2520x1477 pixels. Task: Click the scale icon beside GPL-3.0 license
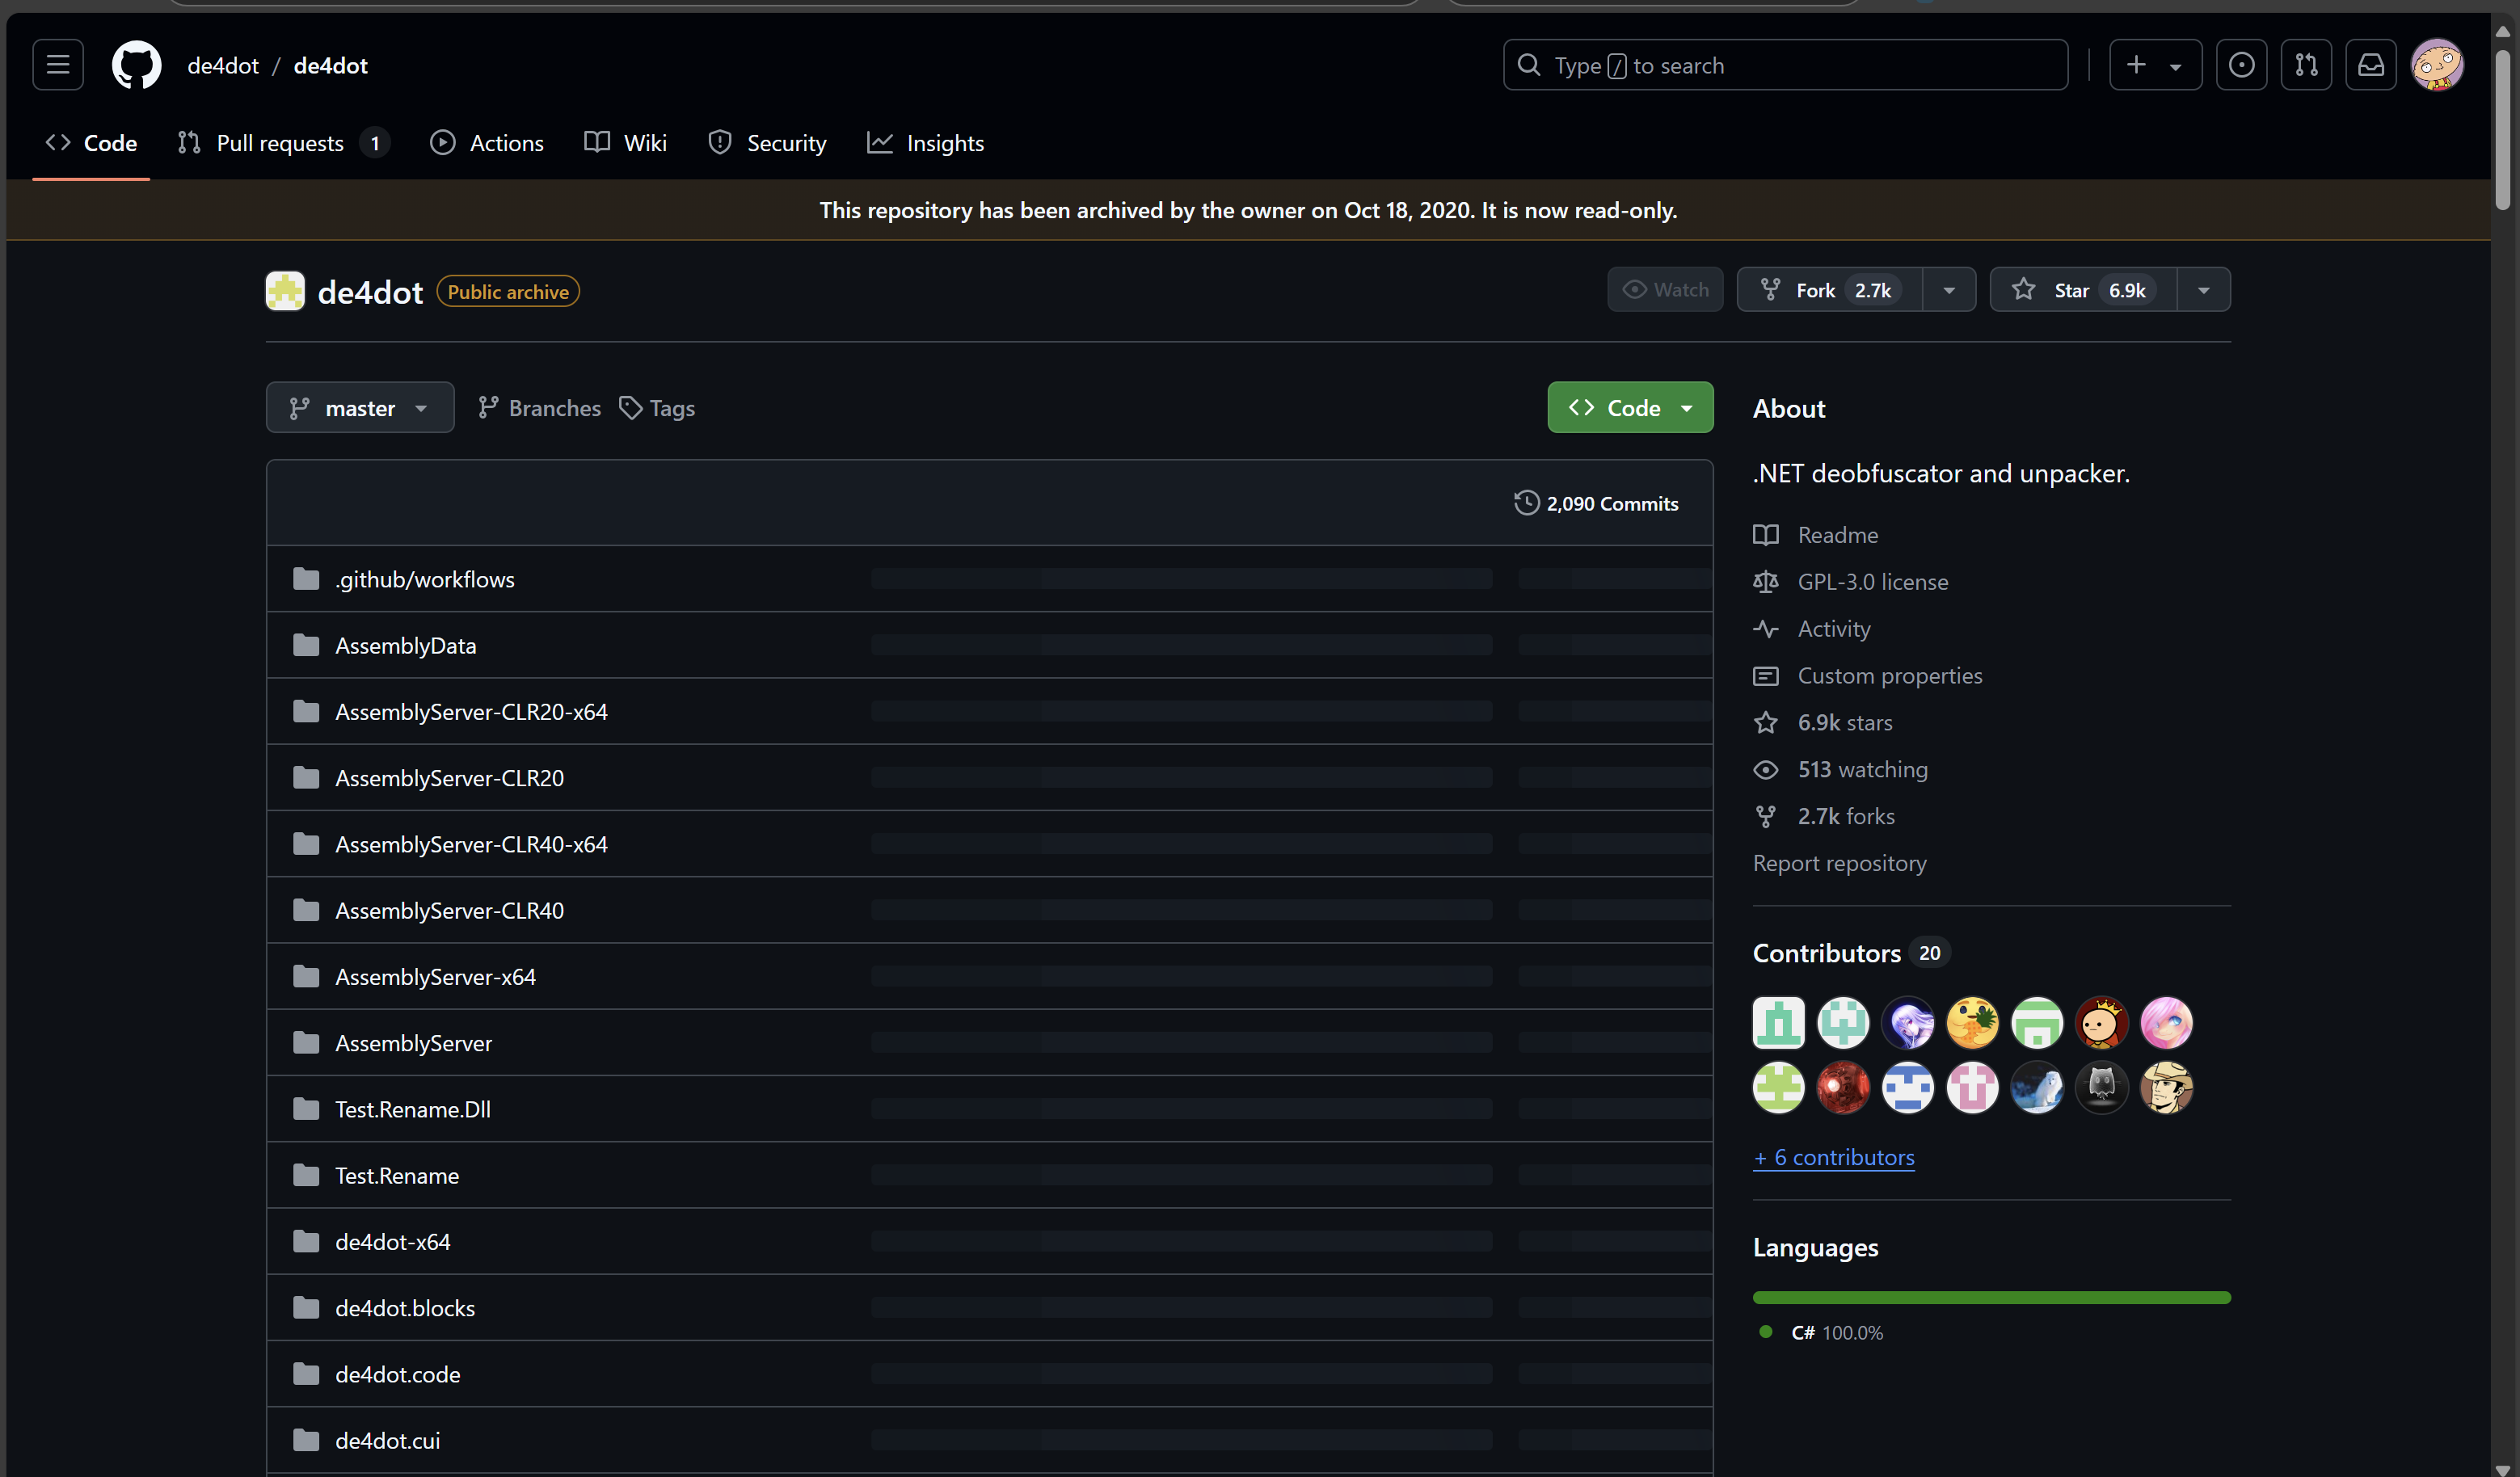(x=1766, y=582)
